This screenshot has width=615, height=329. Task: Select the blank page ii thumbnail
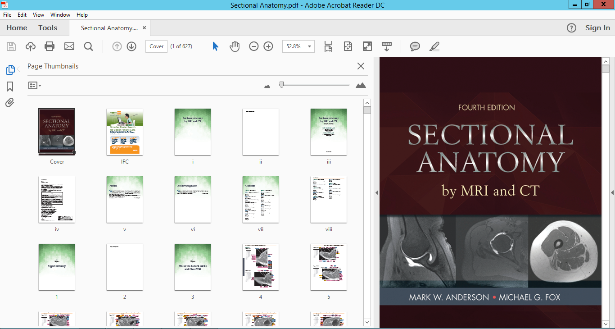tap(261, 132)
